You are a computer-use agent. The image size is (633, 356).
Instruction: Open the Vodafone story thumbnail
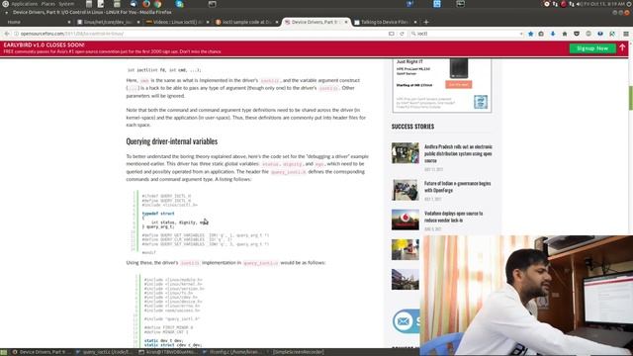tap(406, 220)
